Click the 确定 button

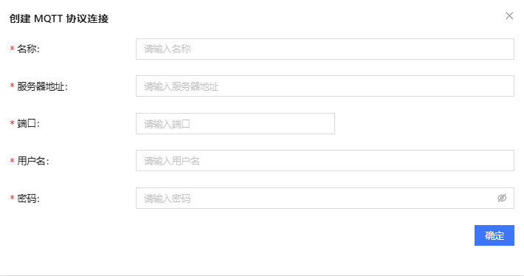click(494, 235)
